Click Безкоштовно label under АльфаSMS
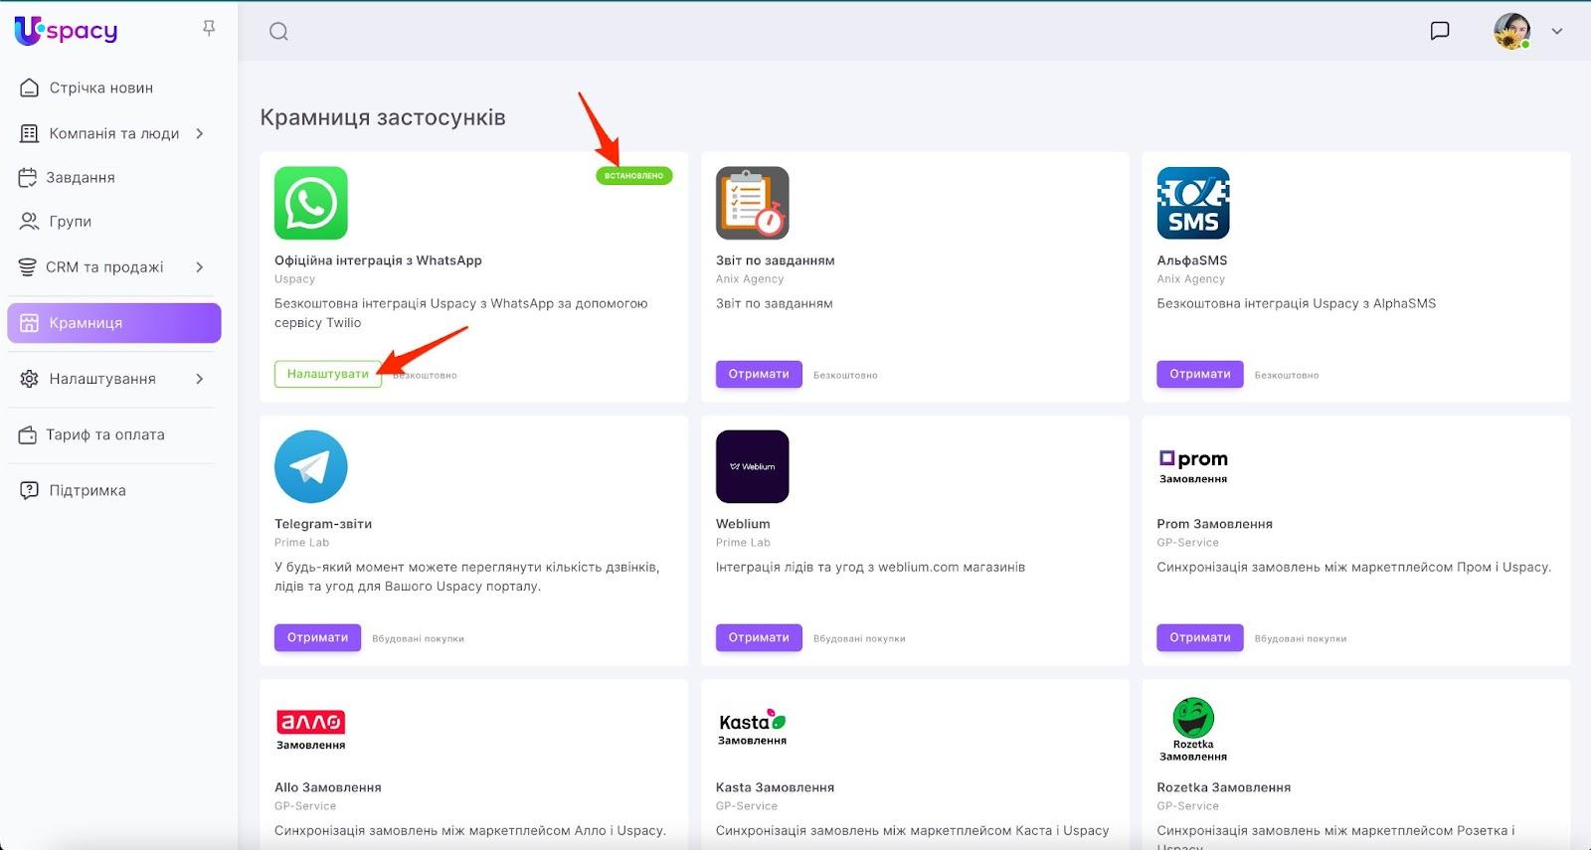Viewport: 1591px width, 850px height. click(x=1287, y=375)
